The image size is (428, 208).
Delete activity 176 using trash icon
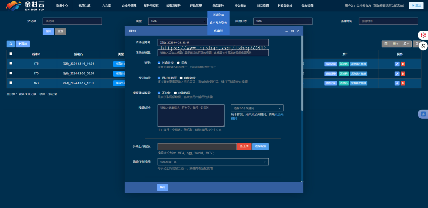pos(403,64)
